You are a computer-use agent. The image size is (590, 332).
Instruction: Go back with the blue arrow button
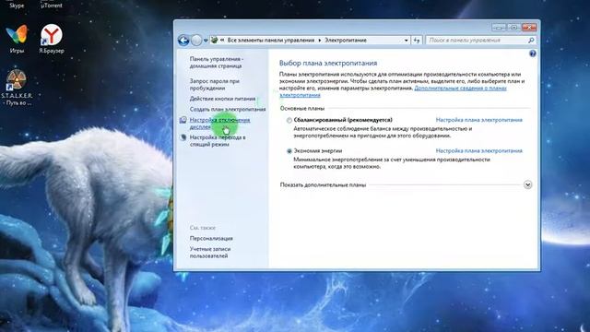[183, 40]
